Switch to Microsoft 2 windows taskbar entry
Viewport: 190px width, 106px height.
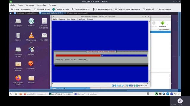click(86, 94)
